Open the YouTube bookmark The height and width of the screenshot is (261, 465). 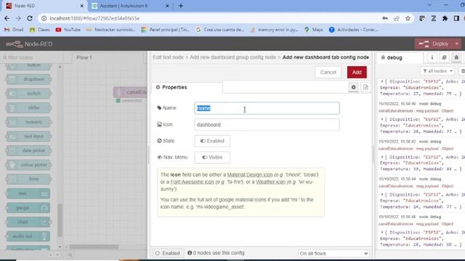pyautogui.click(x=68, y=30)
